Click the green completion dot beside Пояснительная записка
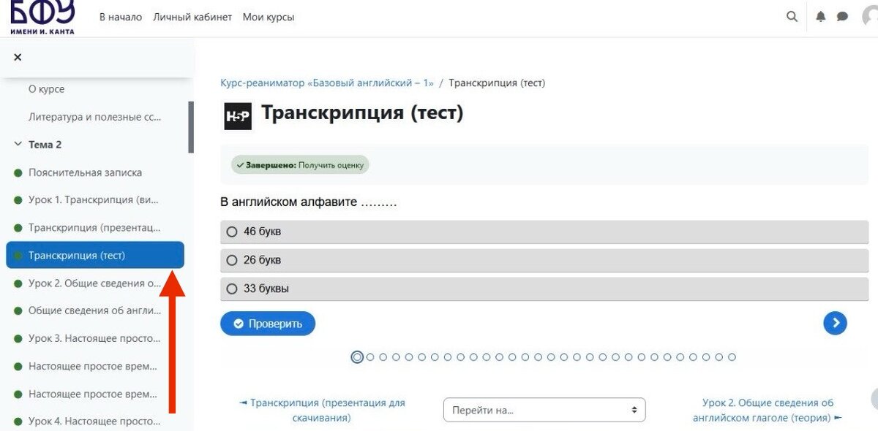This screenshot has height=431, width=878. pyautogui.click(x=18, y=172)
